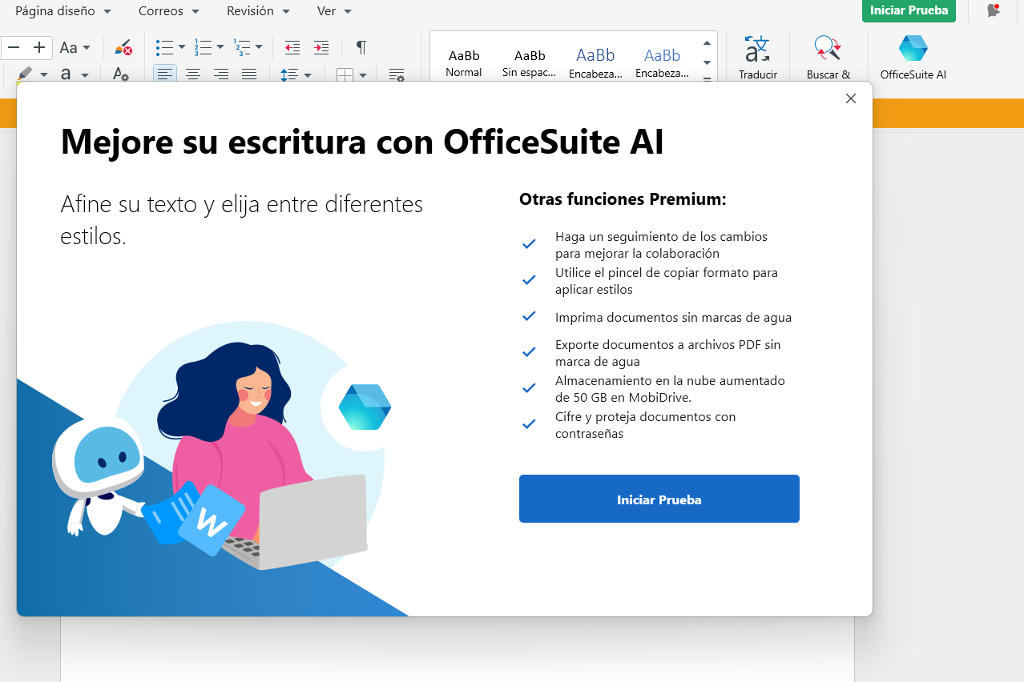Open the Correos ribbon tab
1024x682 pixels.
169,11
